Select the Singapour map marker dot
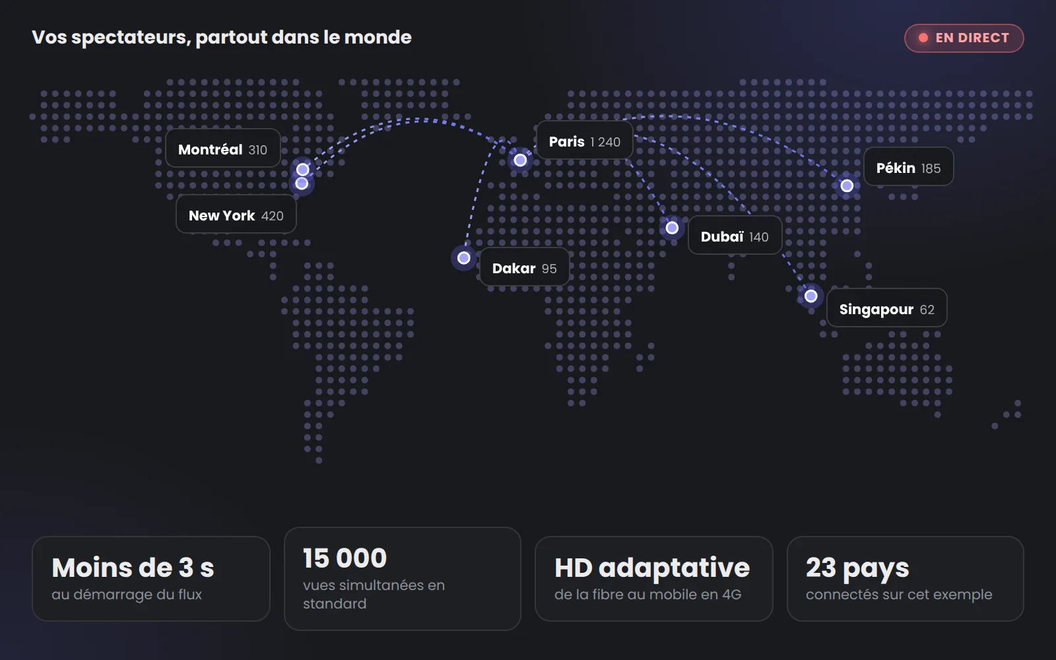The height and width of the screenshot is (660, 1056). tap(811, 296)
